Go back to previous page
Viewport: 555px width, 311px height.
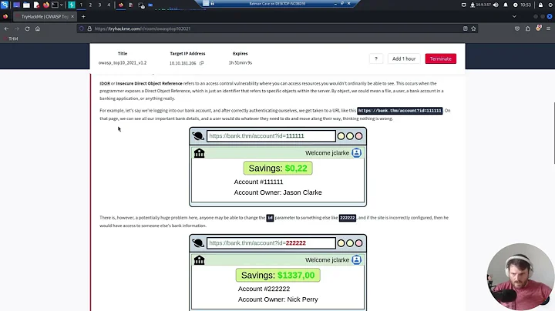coord(6,28)
